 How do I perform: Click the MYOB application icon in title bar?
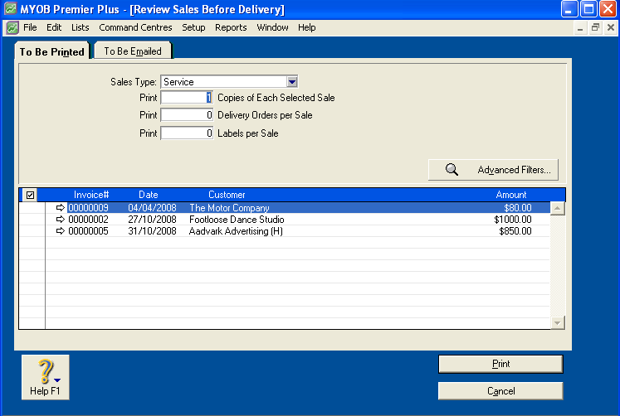point(10,8)
